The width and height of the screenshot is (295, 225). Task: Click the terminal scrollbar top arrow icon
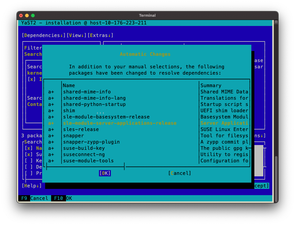coord(276,22)
